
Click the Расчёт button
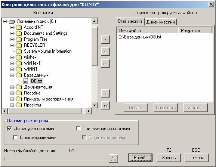[140, 158]
